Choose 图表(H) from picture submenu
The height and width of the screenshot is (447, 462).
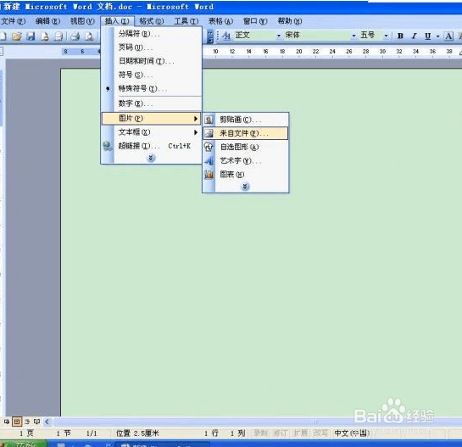tap(246, 175)
